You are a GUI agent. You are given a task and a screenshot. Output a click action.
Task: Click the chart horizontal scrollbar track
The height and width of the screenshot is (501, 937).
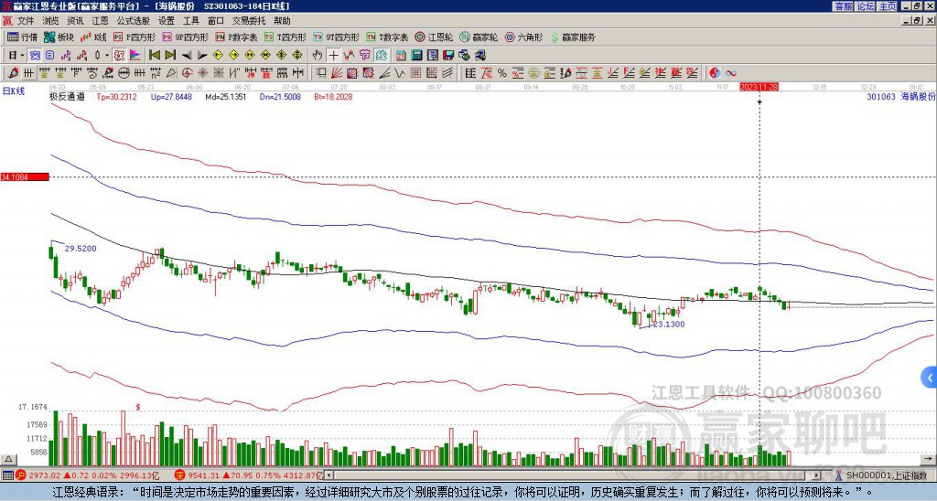tap(575, 475)
